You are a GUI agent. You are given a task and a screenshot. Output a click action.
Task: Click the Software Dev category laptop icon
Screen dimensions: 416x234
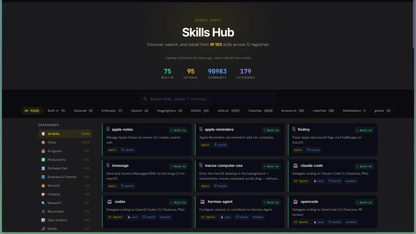click(43, 168)
